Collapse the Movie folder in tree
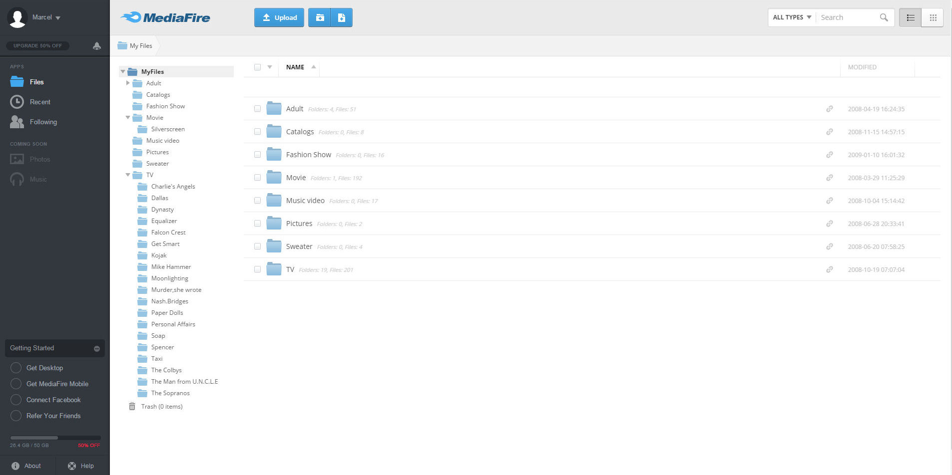Image resolution: width=952 pixels, height=475 pixels. (128, 118)
